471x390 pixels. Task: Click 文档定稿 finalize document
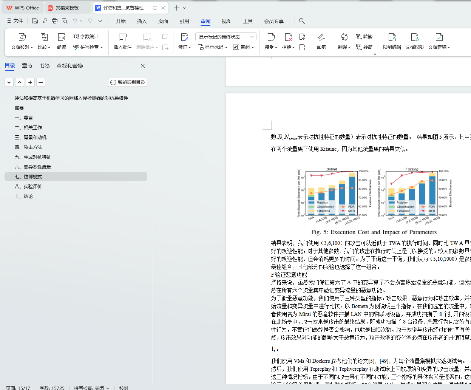439,42
